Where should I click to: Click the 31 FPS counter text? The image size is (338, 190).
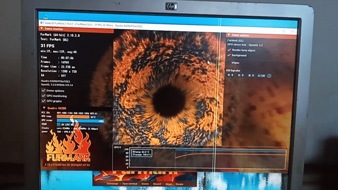pos(48,46)
